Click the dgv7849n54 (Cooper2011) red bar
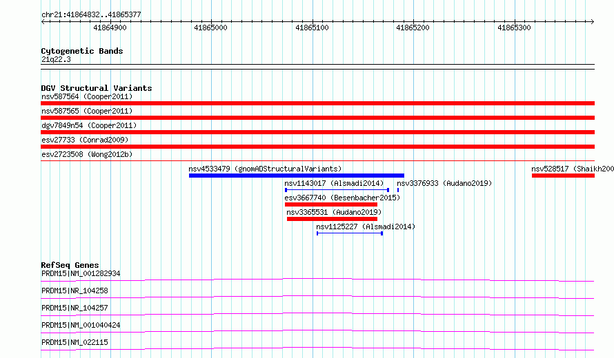 [x=317, y=132]
